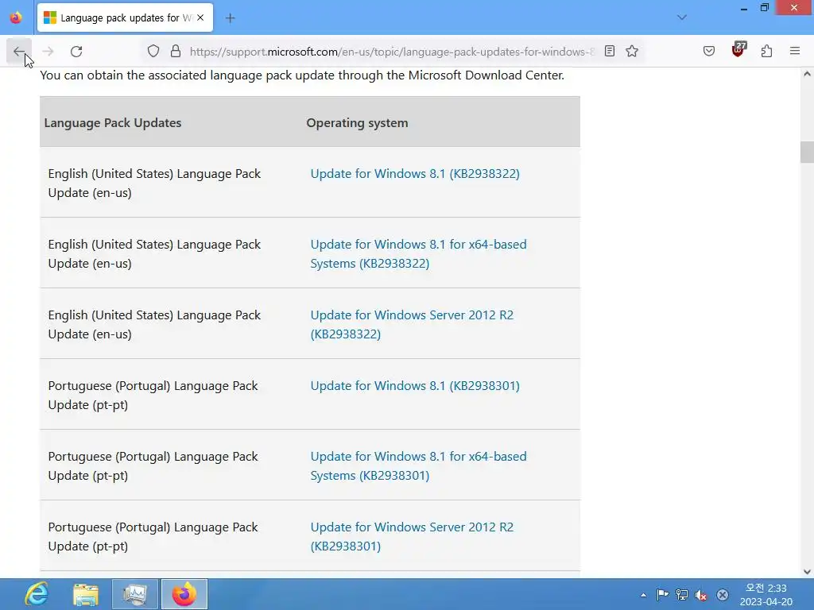Image resolution: width=814 pixels, height=610 pixels.
Task: View site security padlock info
Action: (176, 51)
